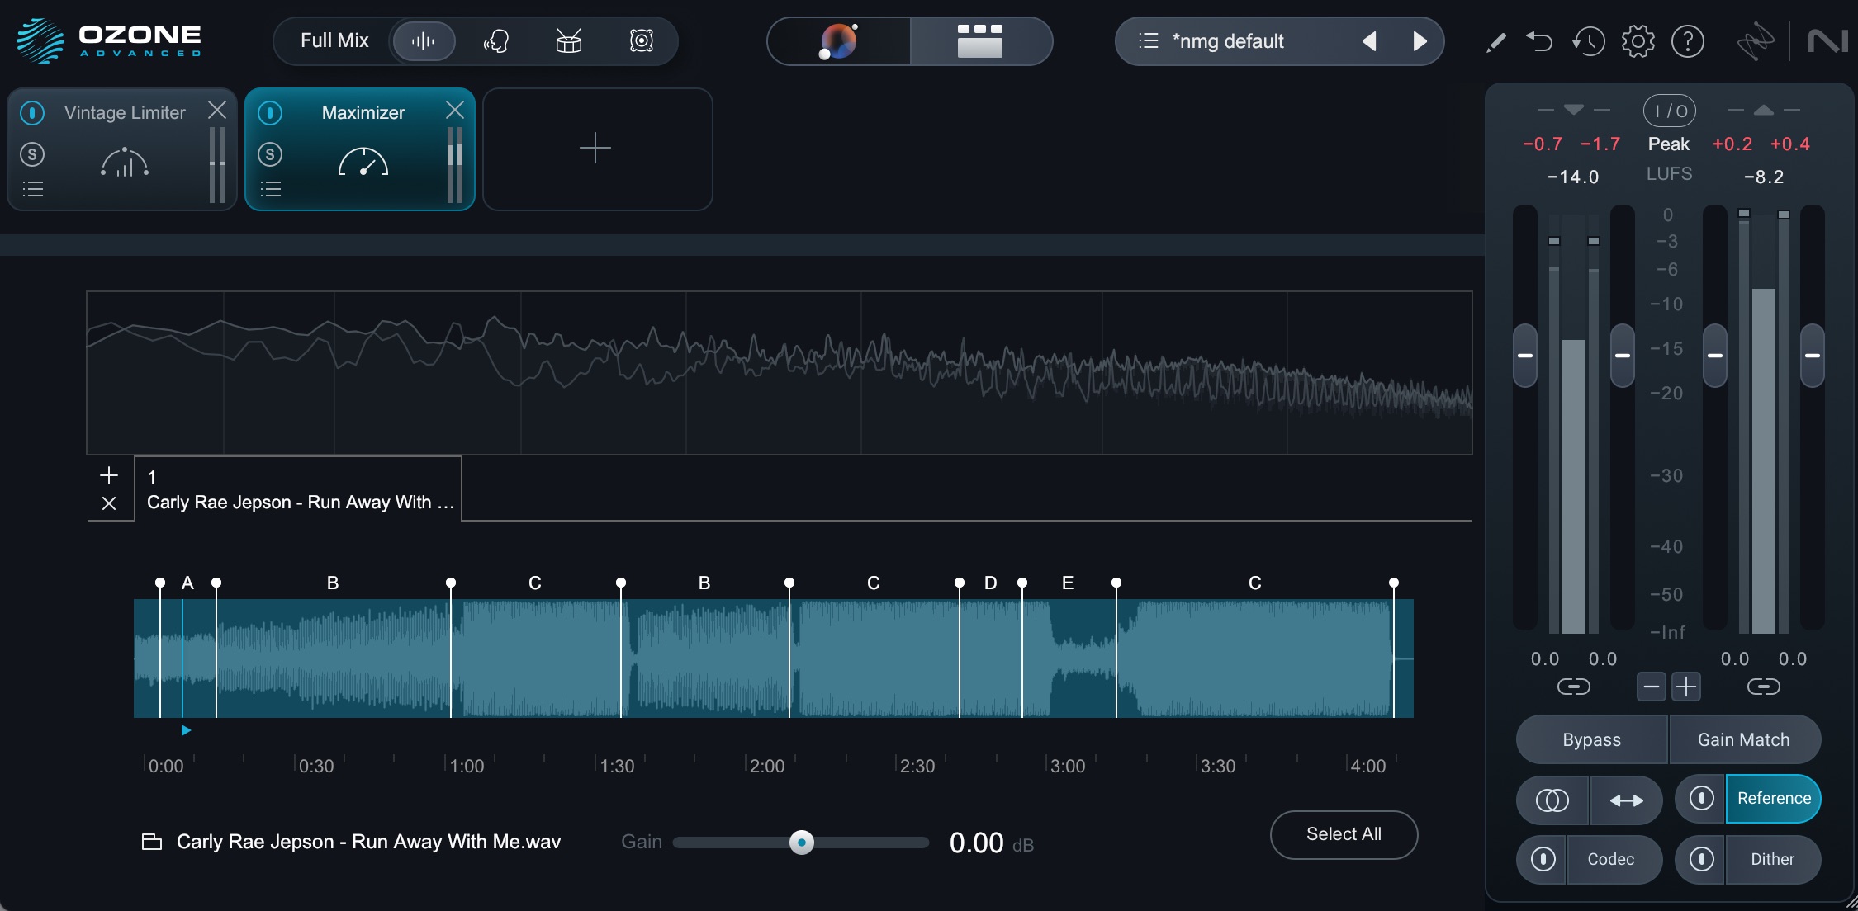This screenshot has width=1858, height=911.
Task: Open the undo history
Action: 1588,40
